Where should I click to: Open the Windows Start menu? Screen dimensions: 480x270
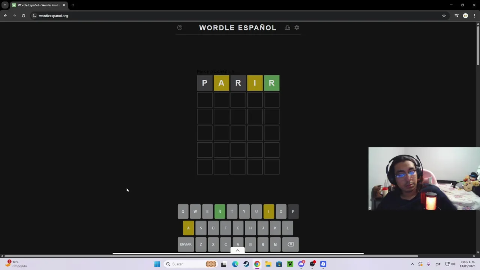coord(157,264)
